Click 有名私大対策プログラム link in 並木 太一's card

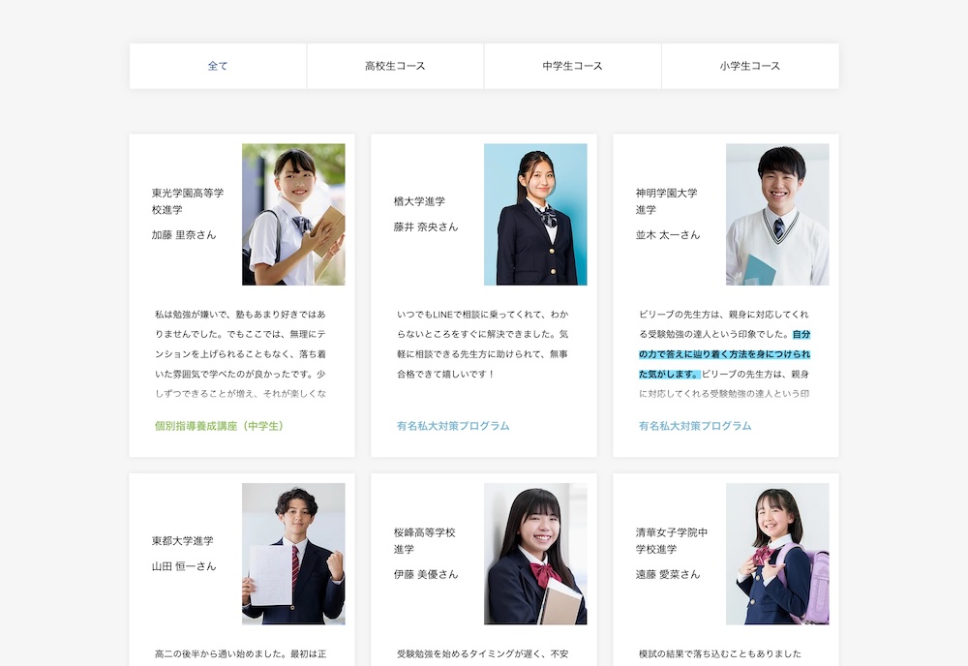(695, 426)
